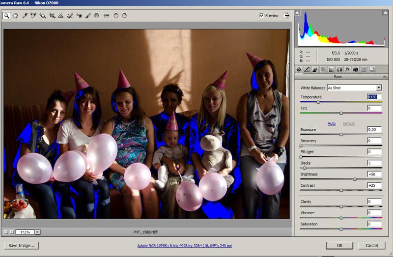Click the 17.1% zoom level field

point(25,232)
